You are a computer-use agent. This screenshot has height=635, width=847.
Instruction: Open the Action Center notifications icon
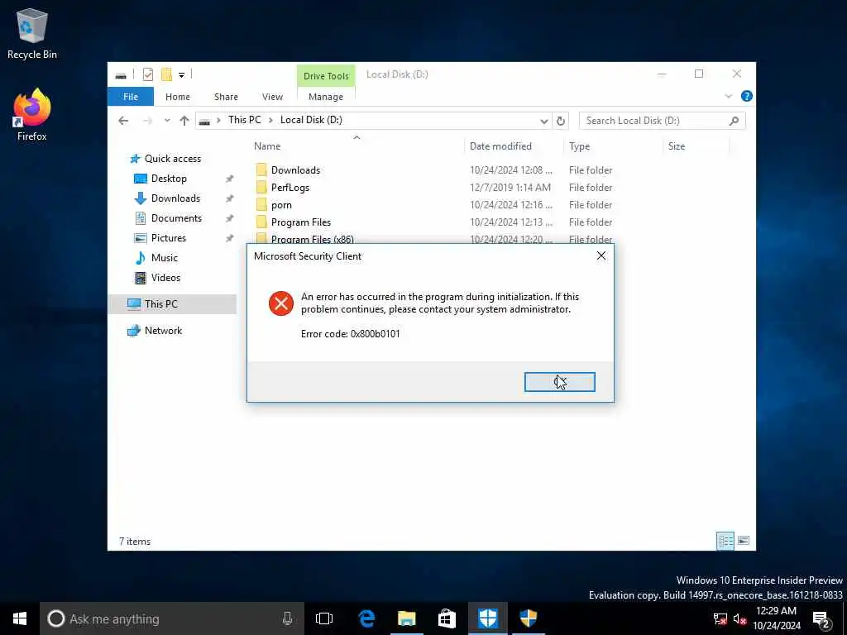pyautogui.click(x=821, y=618)
